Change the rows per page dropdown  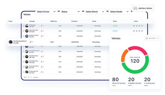coord(30,77)
